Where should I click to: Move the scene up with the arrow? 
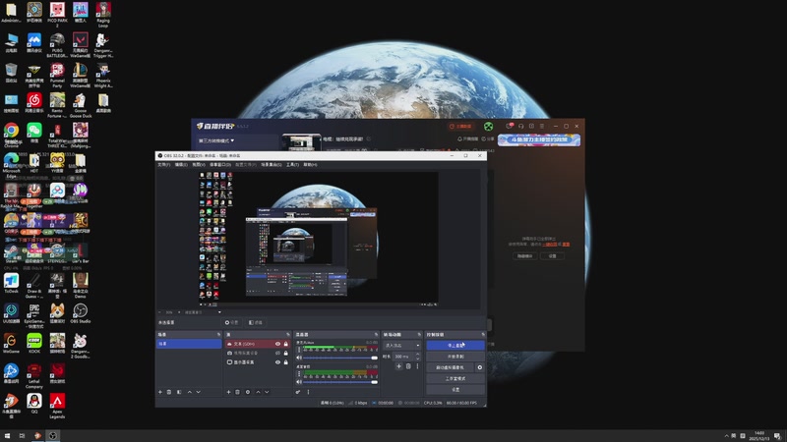[189, 392]
